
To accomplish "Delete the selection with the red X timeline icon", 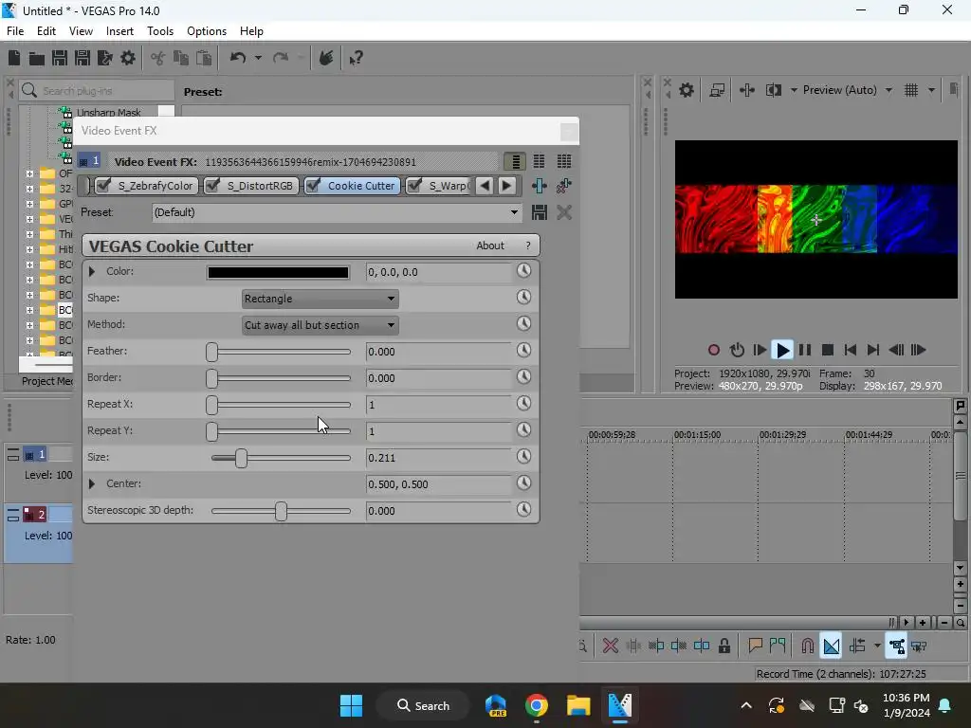I will 610,646.
